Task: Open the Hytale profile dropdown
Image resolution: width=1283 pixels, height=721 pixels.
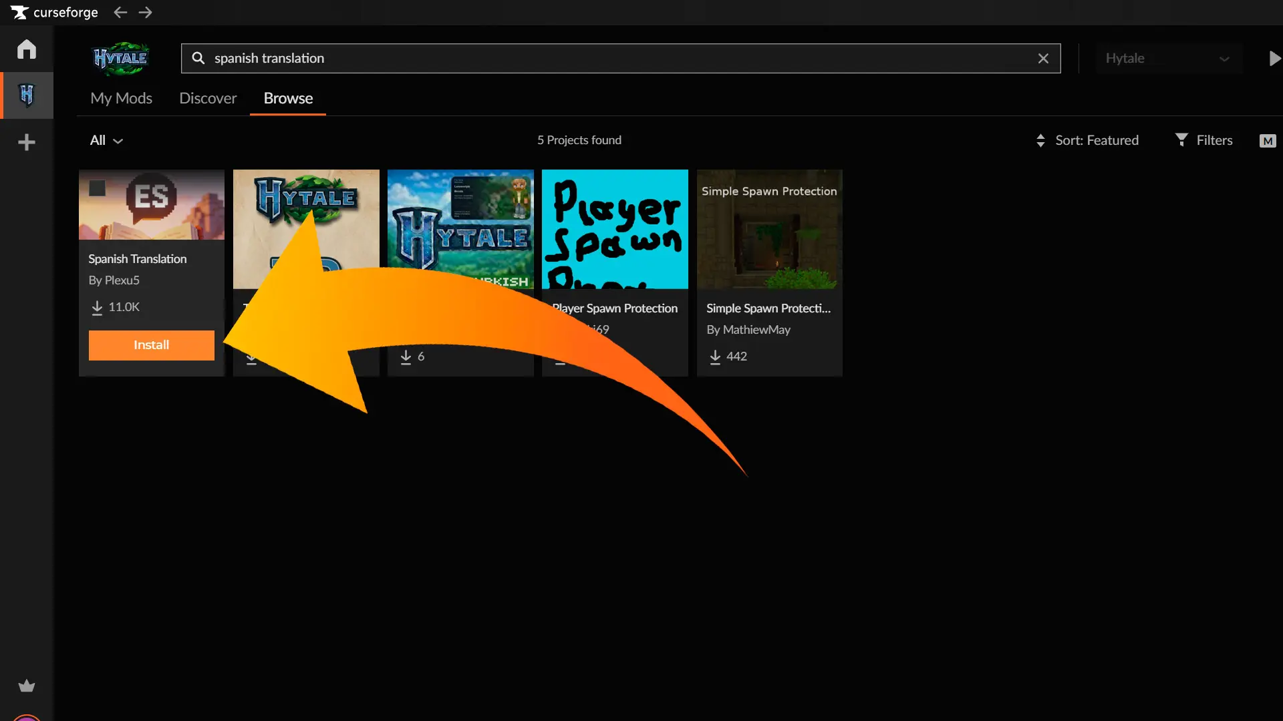Action: (1167, 58)
